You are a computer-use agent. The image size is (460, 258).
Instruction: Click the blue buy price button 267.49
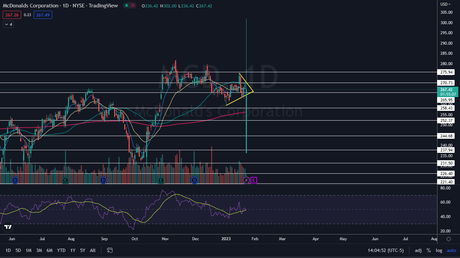point(43,15)
